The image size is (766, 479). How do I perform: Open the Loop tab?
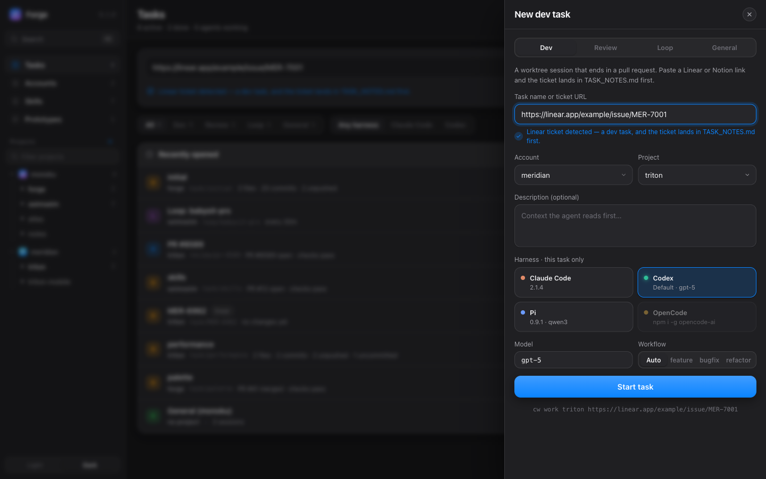(x=665, y=47)
